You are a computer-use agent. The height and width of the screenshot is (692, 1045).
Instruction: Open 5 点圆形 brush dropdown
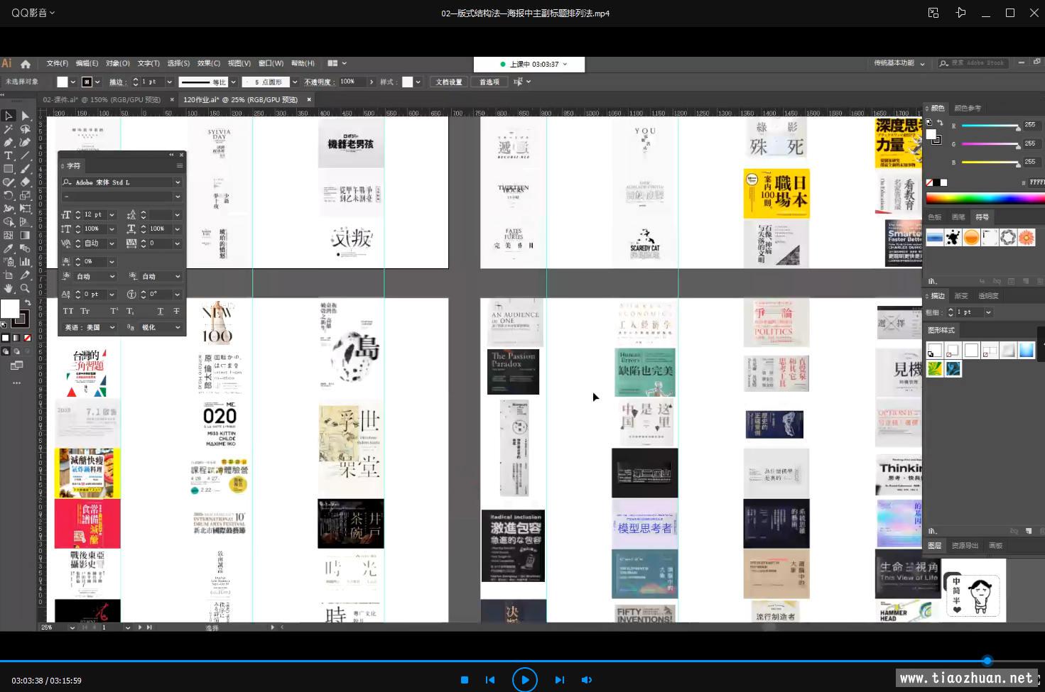point(295,82)
